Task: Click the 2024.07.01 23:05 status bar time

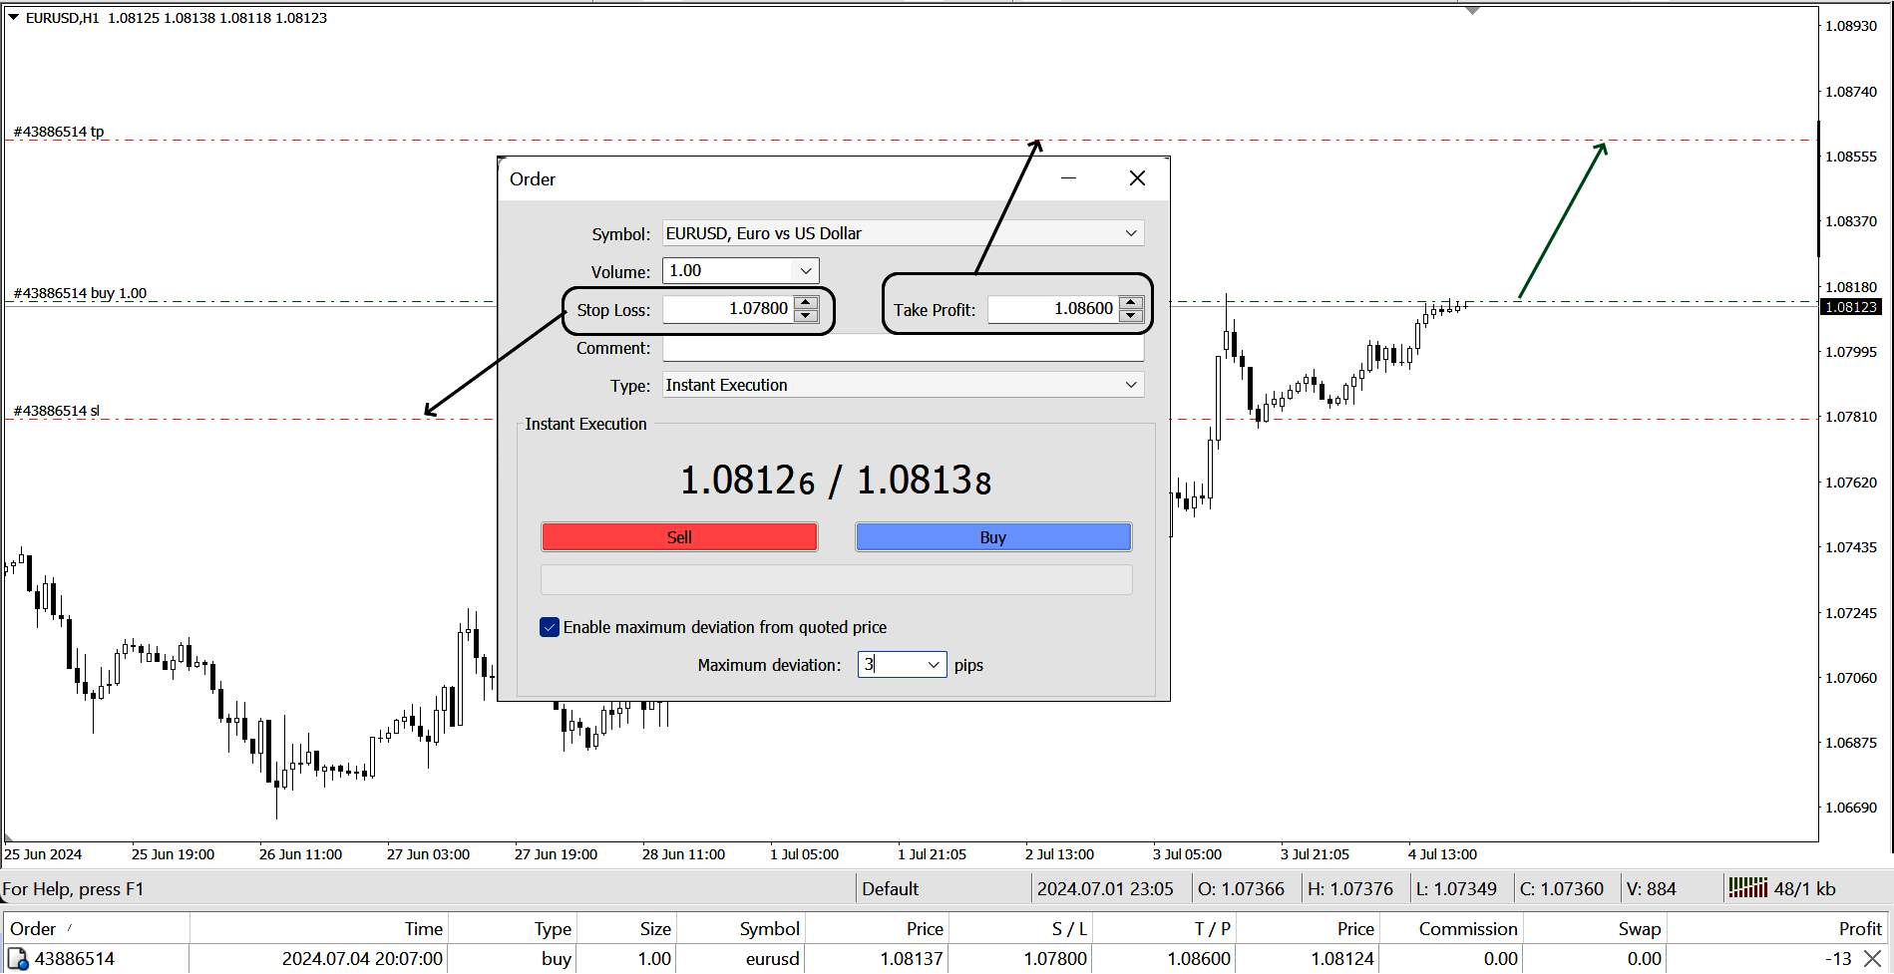Action: point(1105,888)
